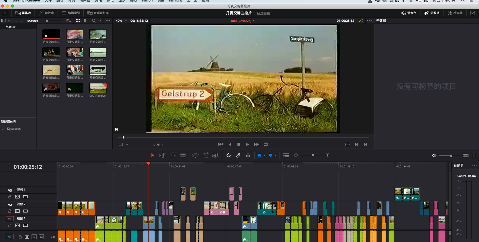Image resolution: width=479 pixels, height=242 pixels.
Task: Stop playback in the viewer
Action: [x=239, y=144]
